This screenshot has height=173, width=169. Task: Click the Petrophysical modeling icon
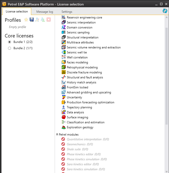point(64,67)
